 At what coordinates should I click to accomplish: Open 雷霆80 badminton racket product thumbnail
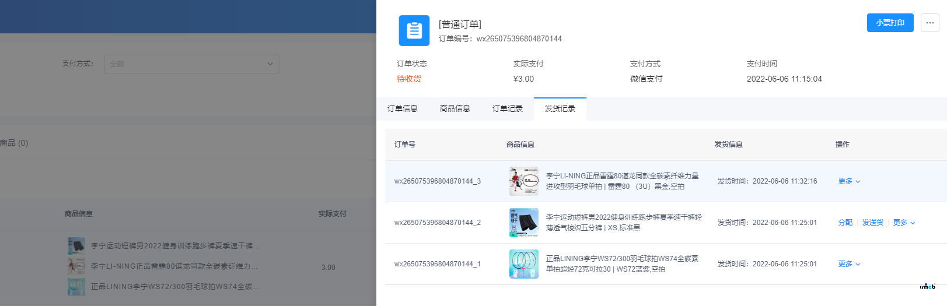[524, 181]
